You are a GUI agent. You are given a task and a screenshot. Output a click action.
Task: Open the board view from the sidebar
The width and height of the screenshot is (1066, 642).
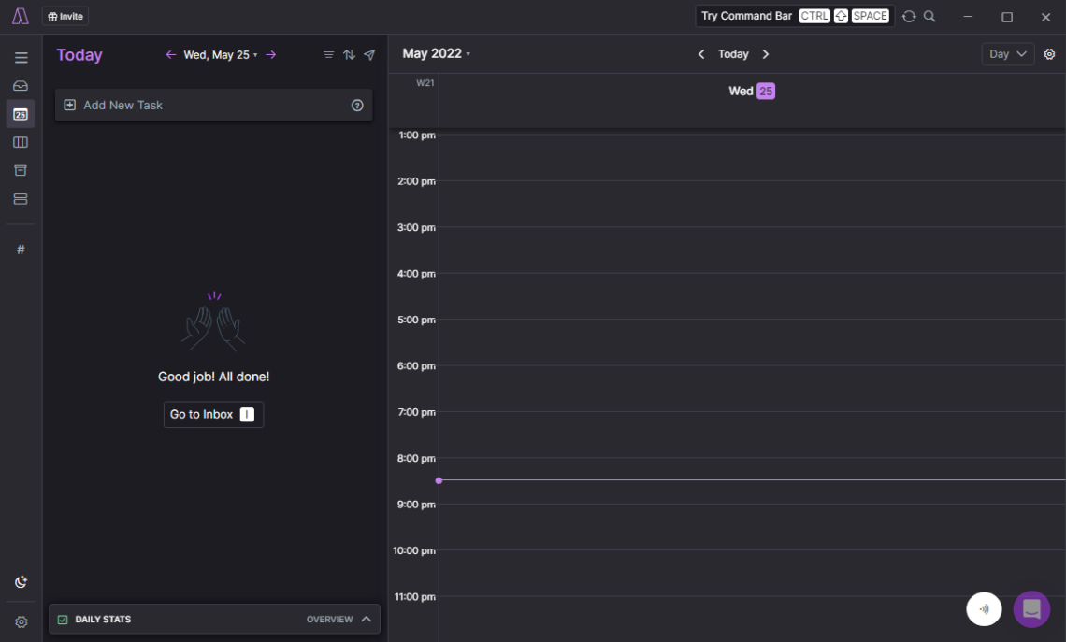(21, 141)
